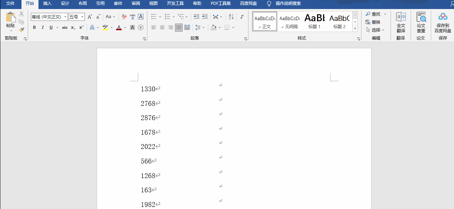Open the Borders dropdown arrow

pos(233,27)
